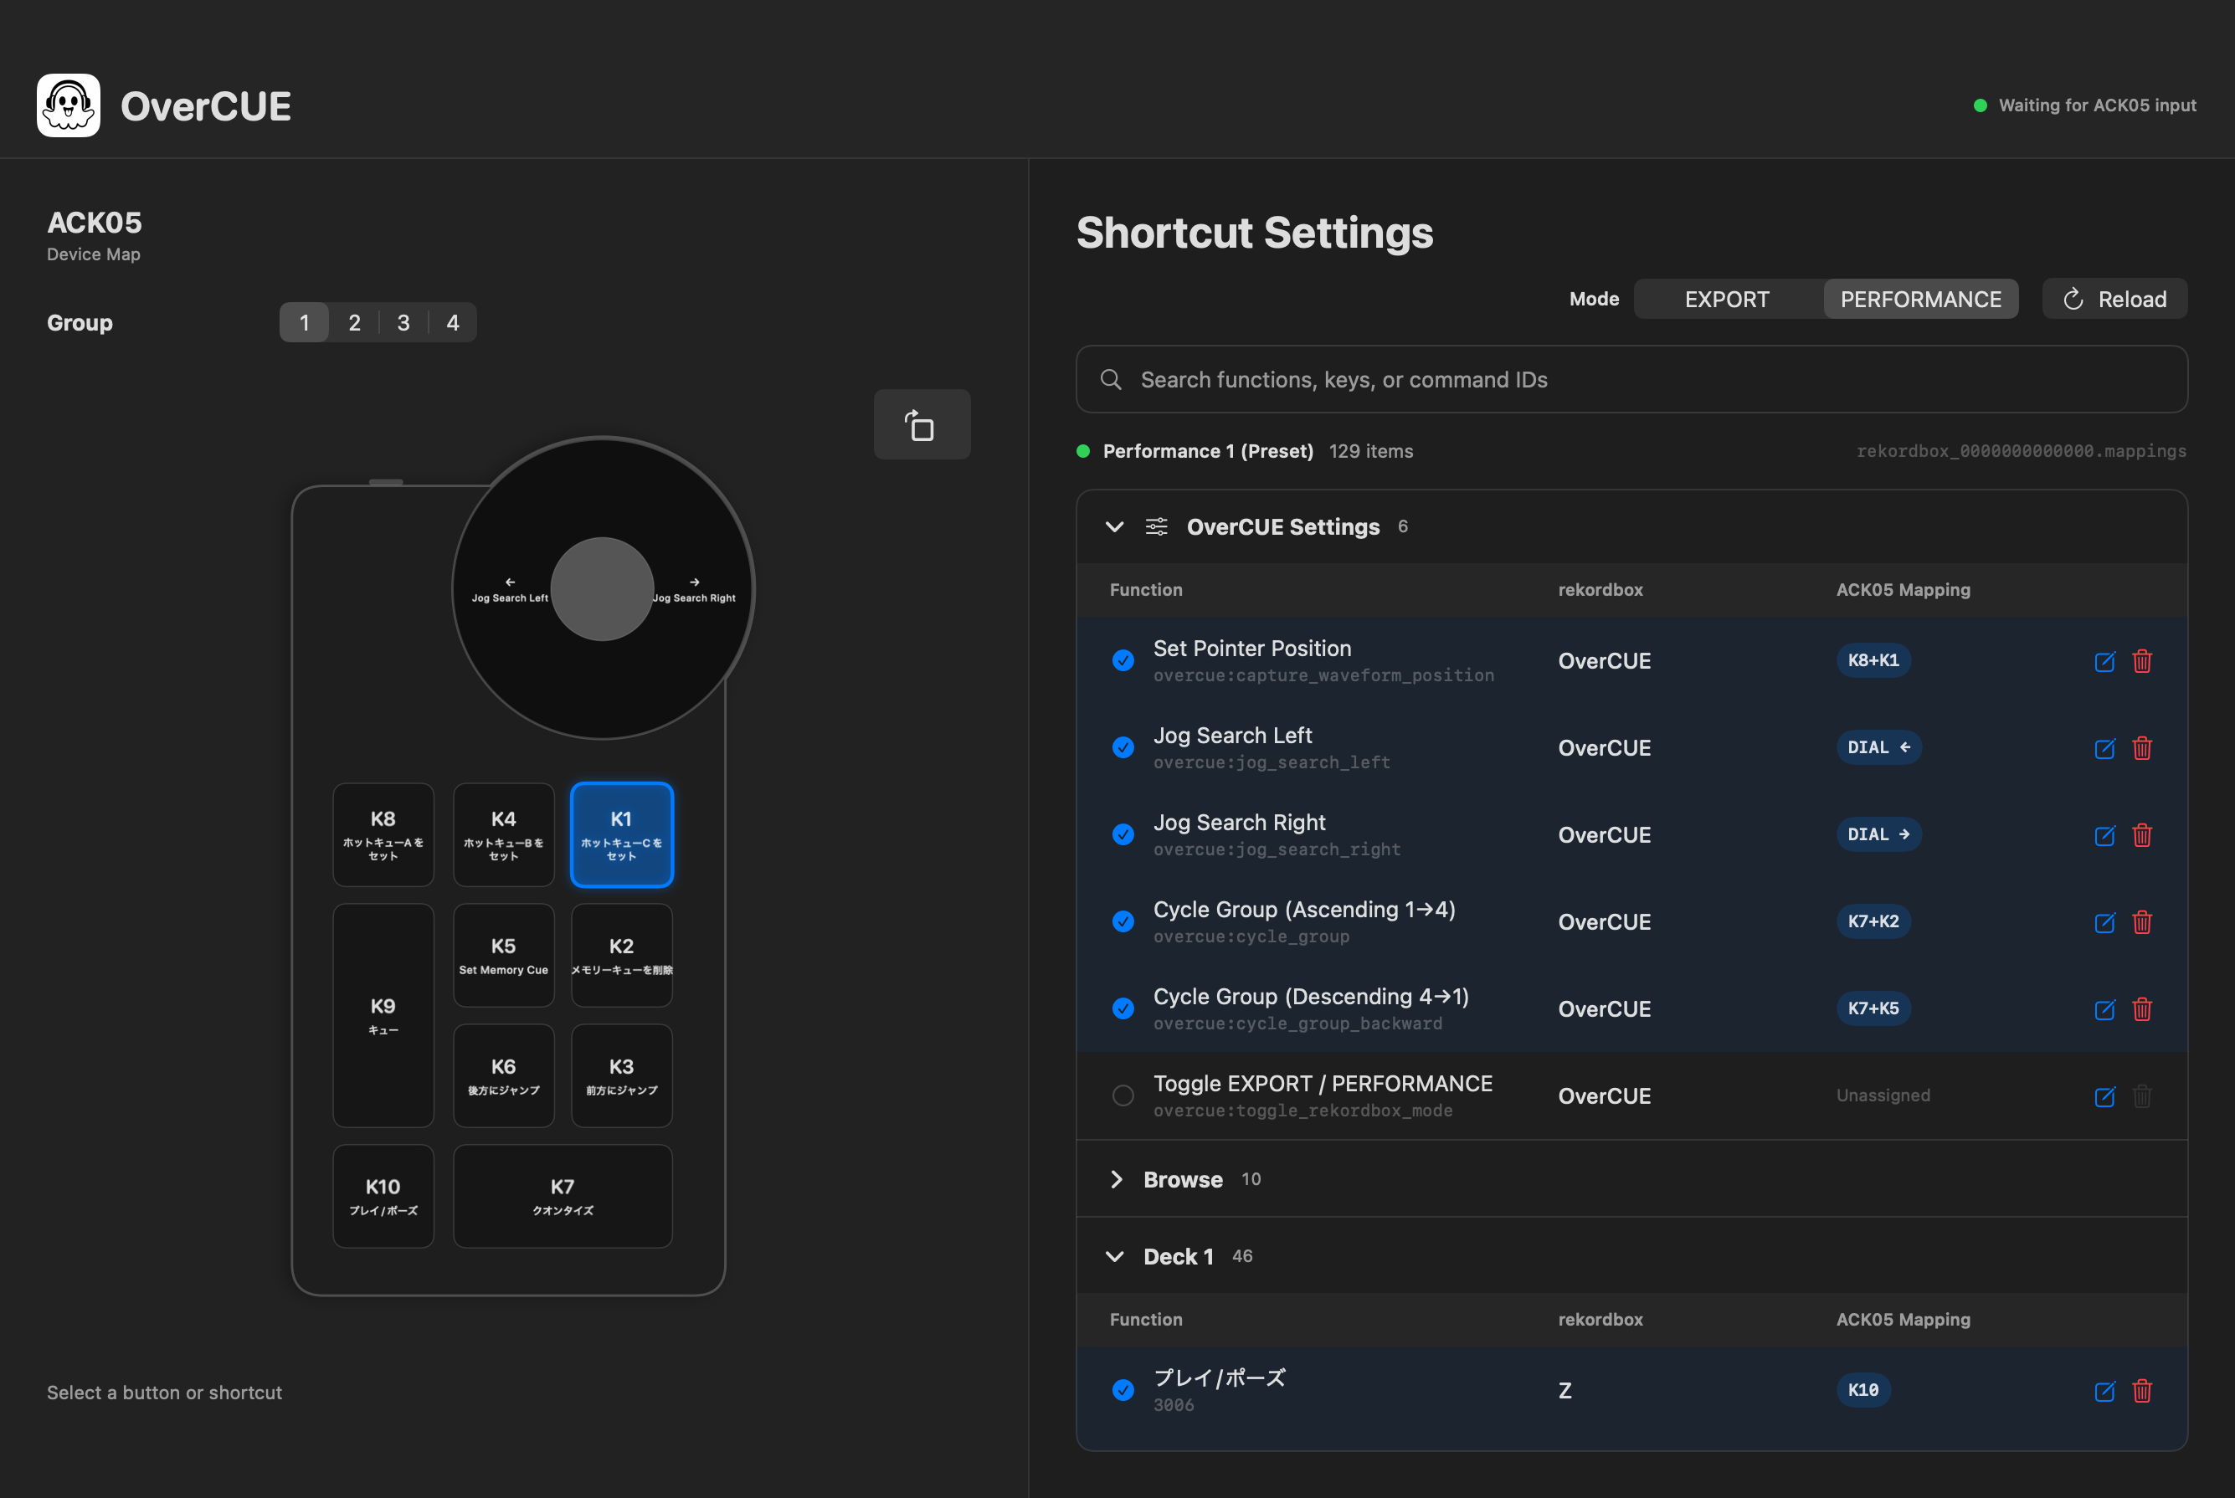Click the Jog Search Left dial arrow

coord(511,582)
